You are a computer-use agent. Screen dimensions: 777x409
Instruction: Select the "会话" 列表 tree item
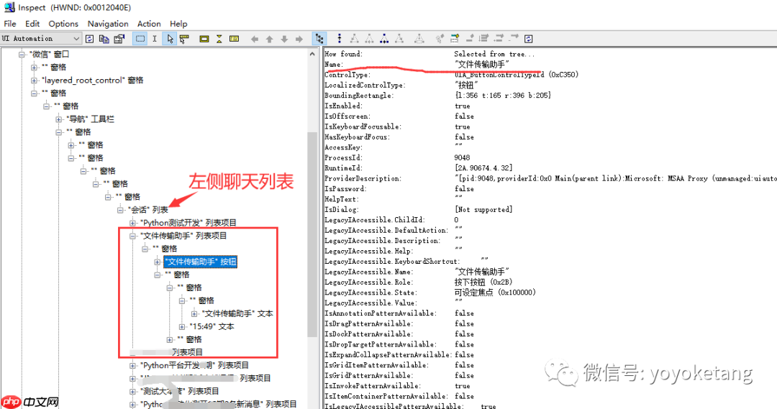click(147, 210)
